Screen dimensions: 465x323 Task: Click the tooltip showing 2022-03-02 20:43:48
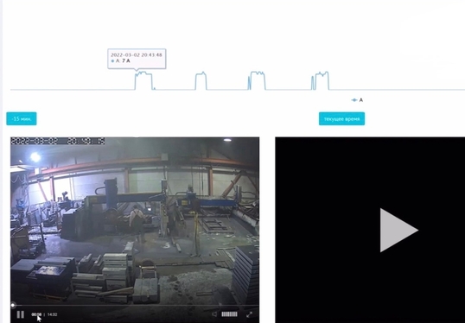[137, 59]
